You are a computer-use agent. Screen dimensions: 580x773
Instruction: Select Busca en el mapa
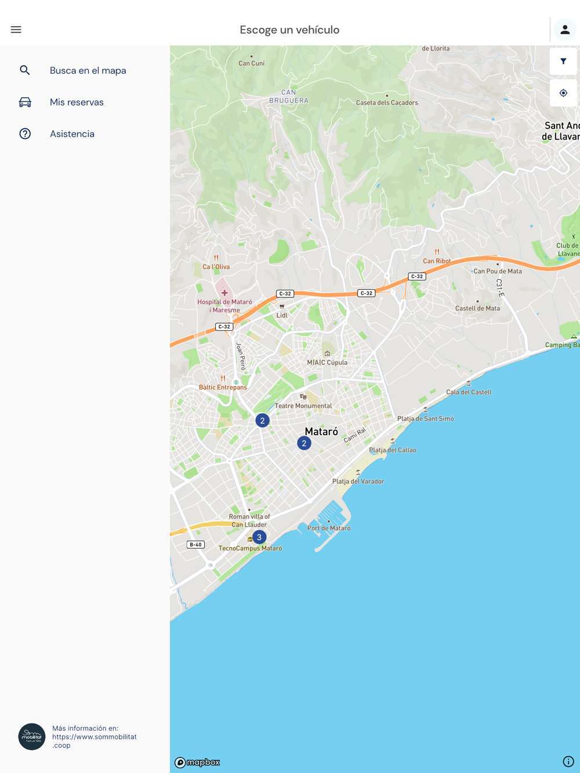pyautogui.click(x=88, y=70)
